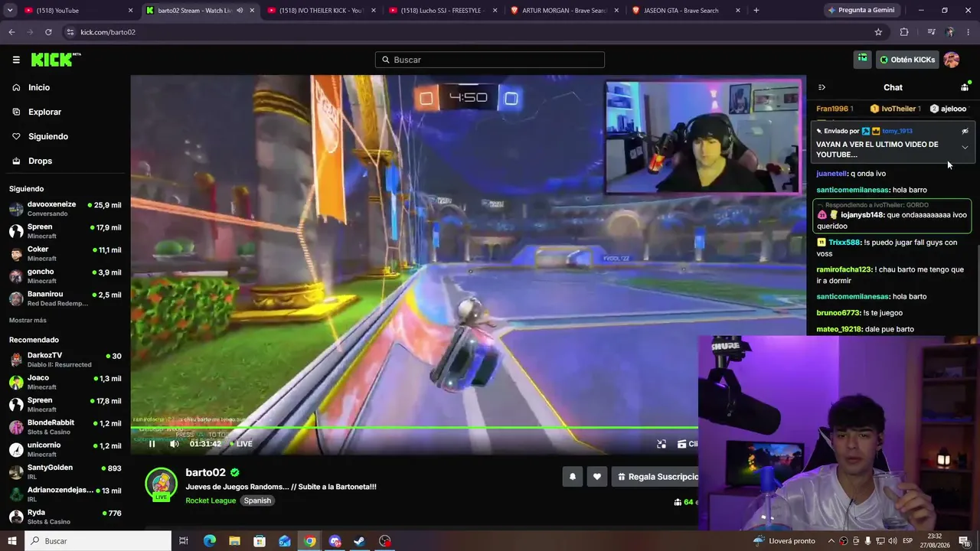Turn on notifications for barto02
The image size is (980, 551).
point(572,477)
